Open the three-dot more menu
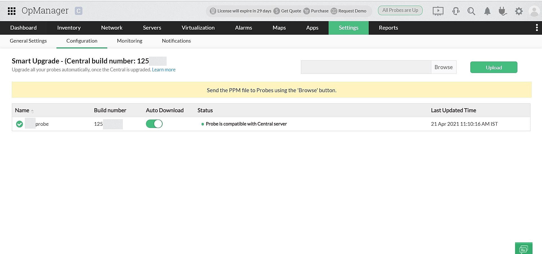 click(537, 28)
